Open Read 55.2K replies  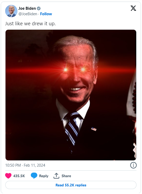click(x=71, y=185)
